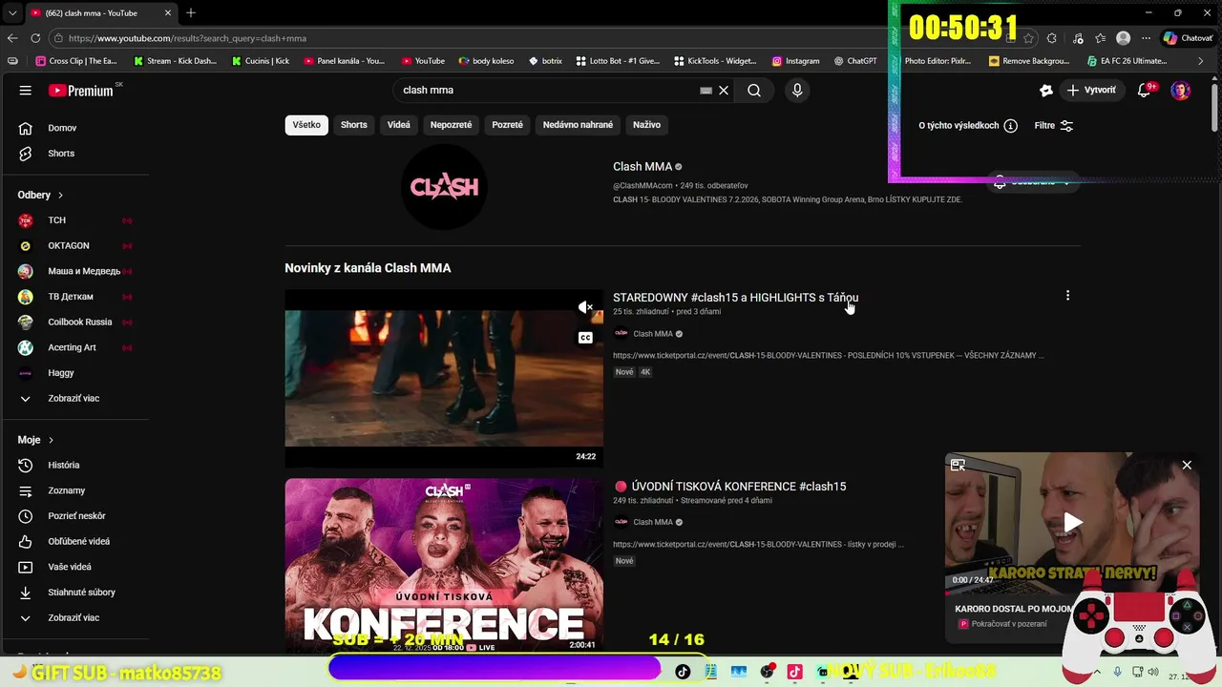Open browser three-dot settings menu
This screenshot has width=1222, height=687.
pos(1146,38)
